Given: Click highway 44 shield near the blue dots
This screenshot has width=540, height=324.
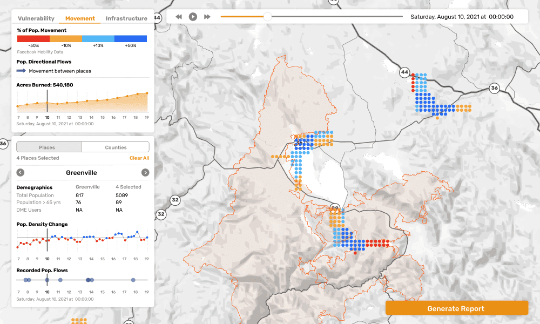Looking at the screenshot, I should point(404,72).
